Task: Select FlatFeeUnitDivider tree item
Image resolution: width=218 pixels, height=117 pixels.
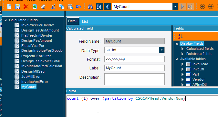Action: [37, 35]
